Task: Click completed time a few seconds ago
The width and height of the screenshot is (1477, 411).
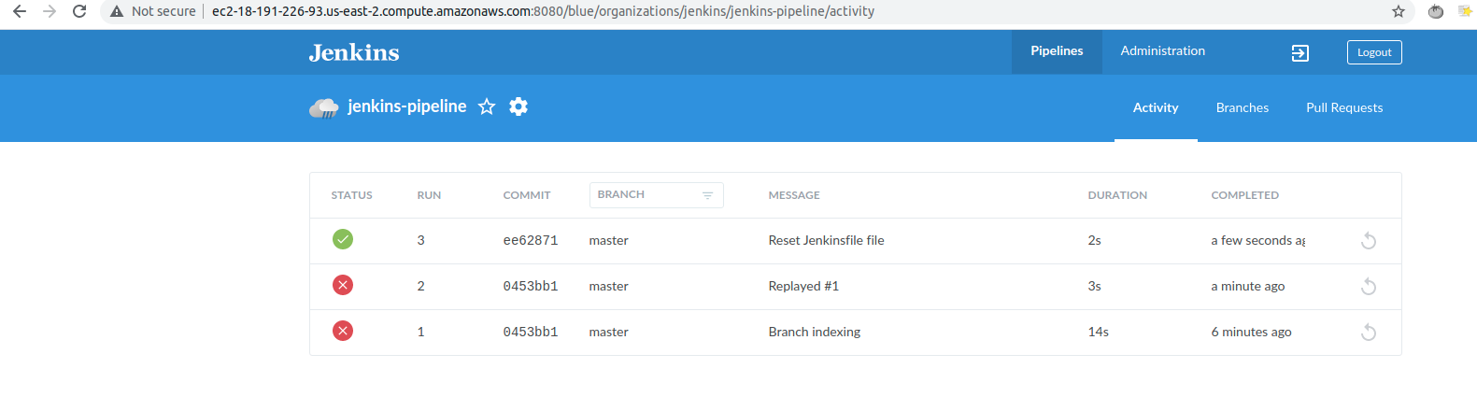Action: point(1258,240)
